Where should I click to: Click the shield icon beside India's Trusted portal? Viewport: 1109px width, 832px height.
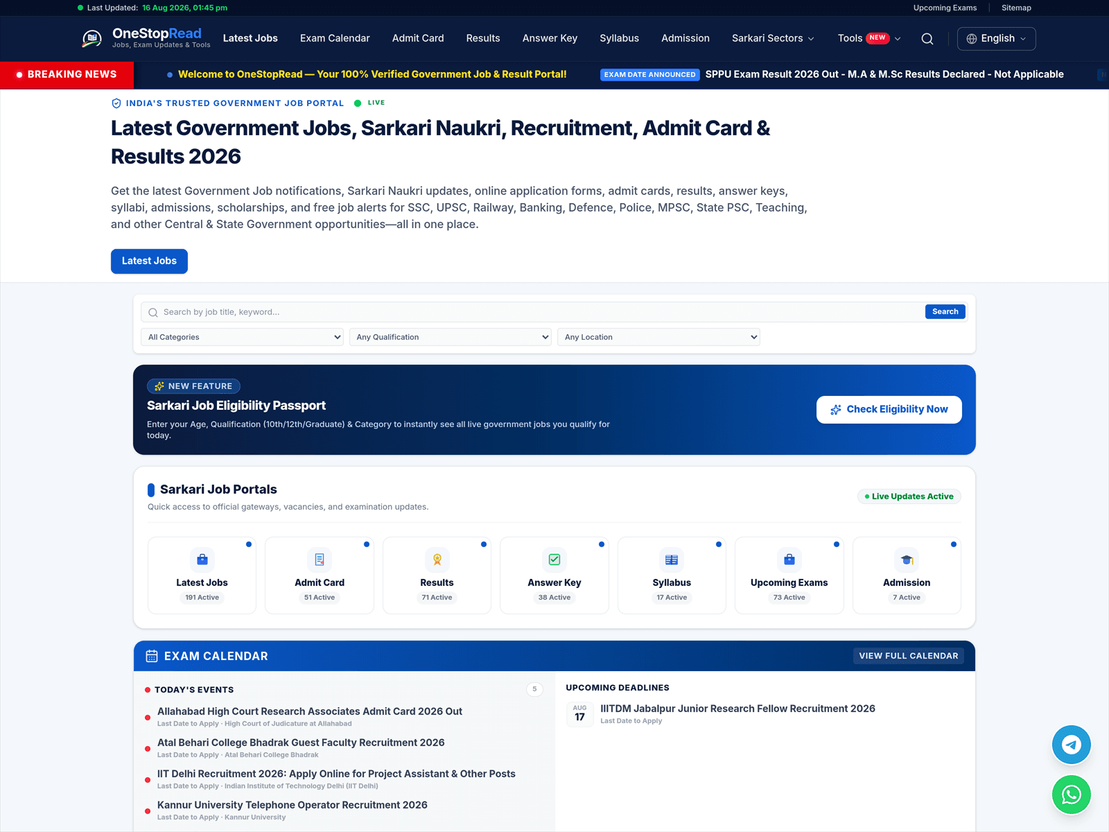click(116, 103)
